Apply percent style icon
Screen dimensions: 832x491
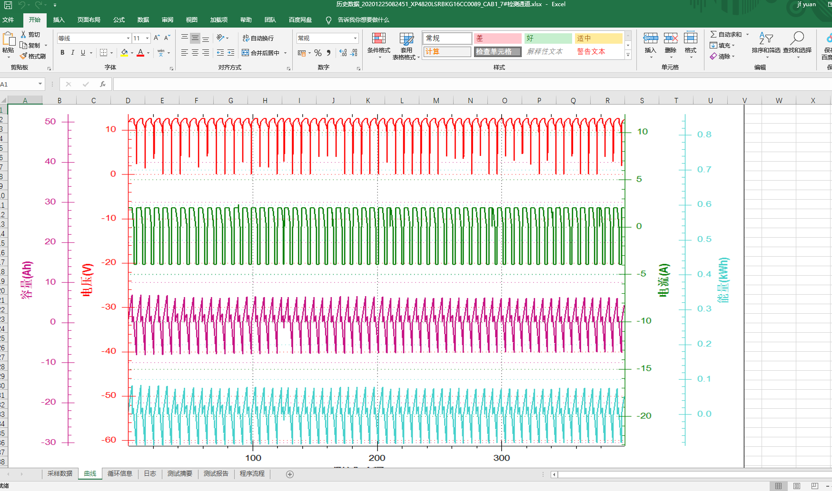coord(318,53)
